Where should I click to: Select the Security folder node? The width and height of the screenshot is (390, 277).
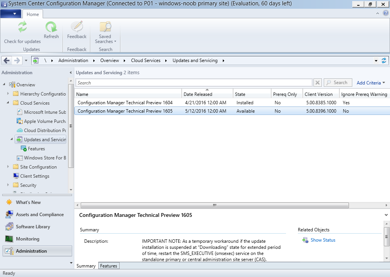[25, 185]
